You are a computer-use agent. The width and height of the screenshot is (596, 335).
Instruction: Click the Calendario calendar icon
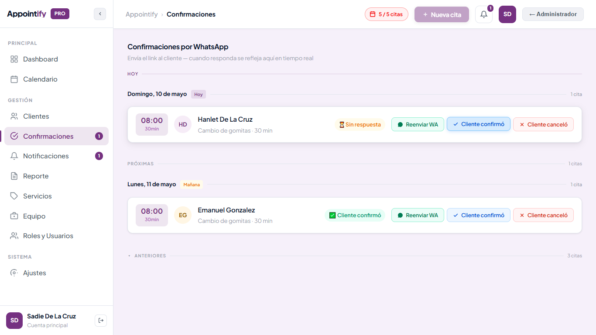(14, 79)
